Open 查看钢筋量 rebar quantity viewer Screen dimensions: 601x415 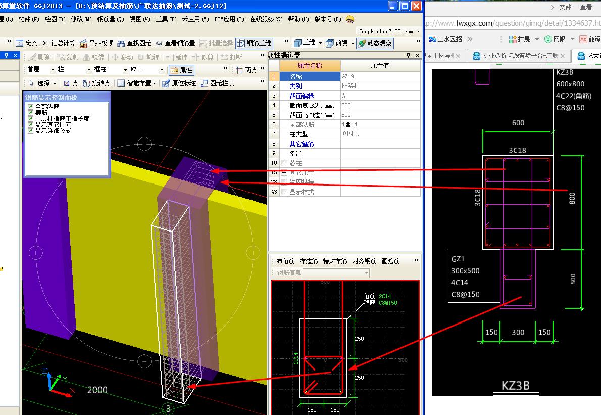(175, 43)
